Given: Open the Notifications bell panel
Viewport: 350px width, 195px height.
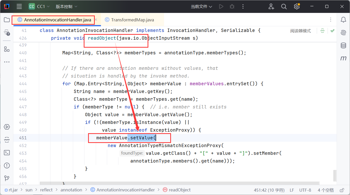Looking at the screenshot, I should (343, 20).
